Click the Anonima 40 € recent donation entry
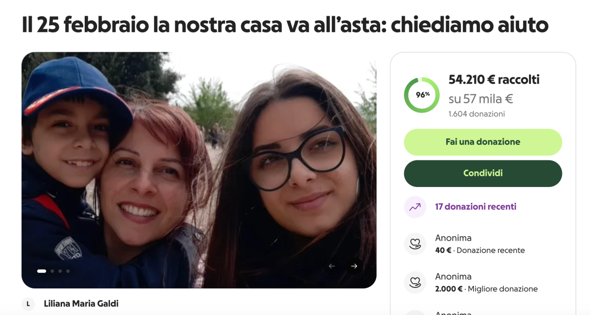Image resolution: width=591 pixels, height=315 pixels. pyautogui.click(x=483, y=244)
